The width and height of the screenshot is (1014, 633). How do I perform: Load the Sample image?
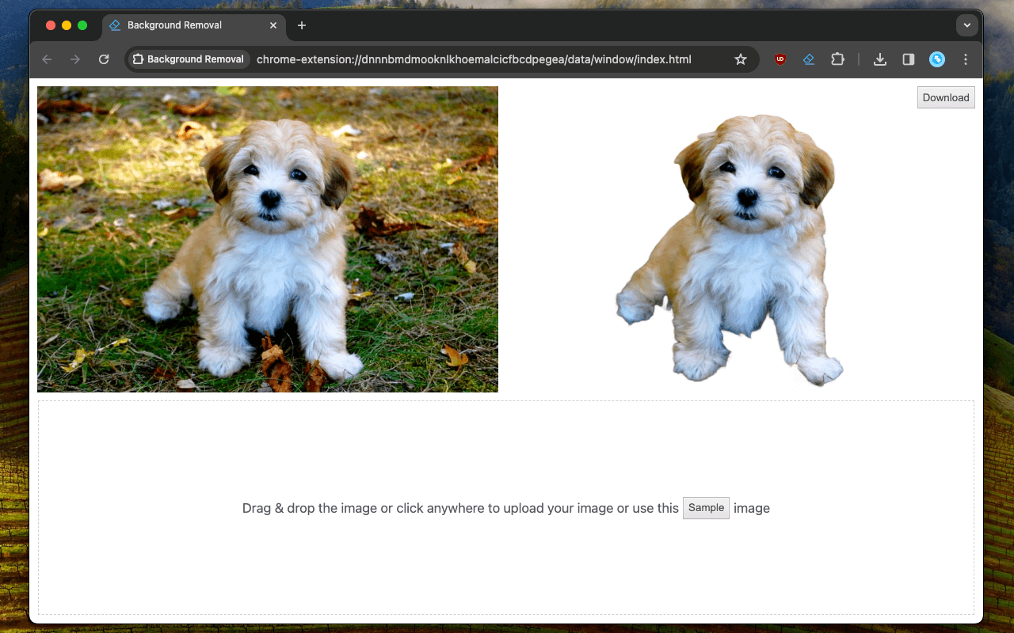tap(706, 508)
